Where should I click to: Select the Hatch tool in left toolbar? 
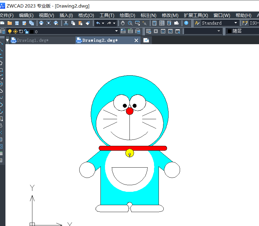1,139
